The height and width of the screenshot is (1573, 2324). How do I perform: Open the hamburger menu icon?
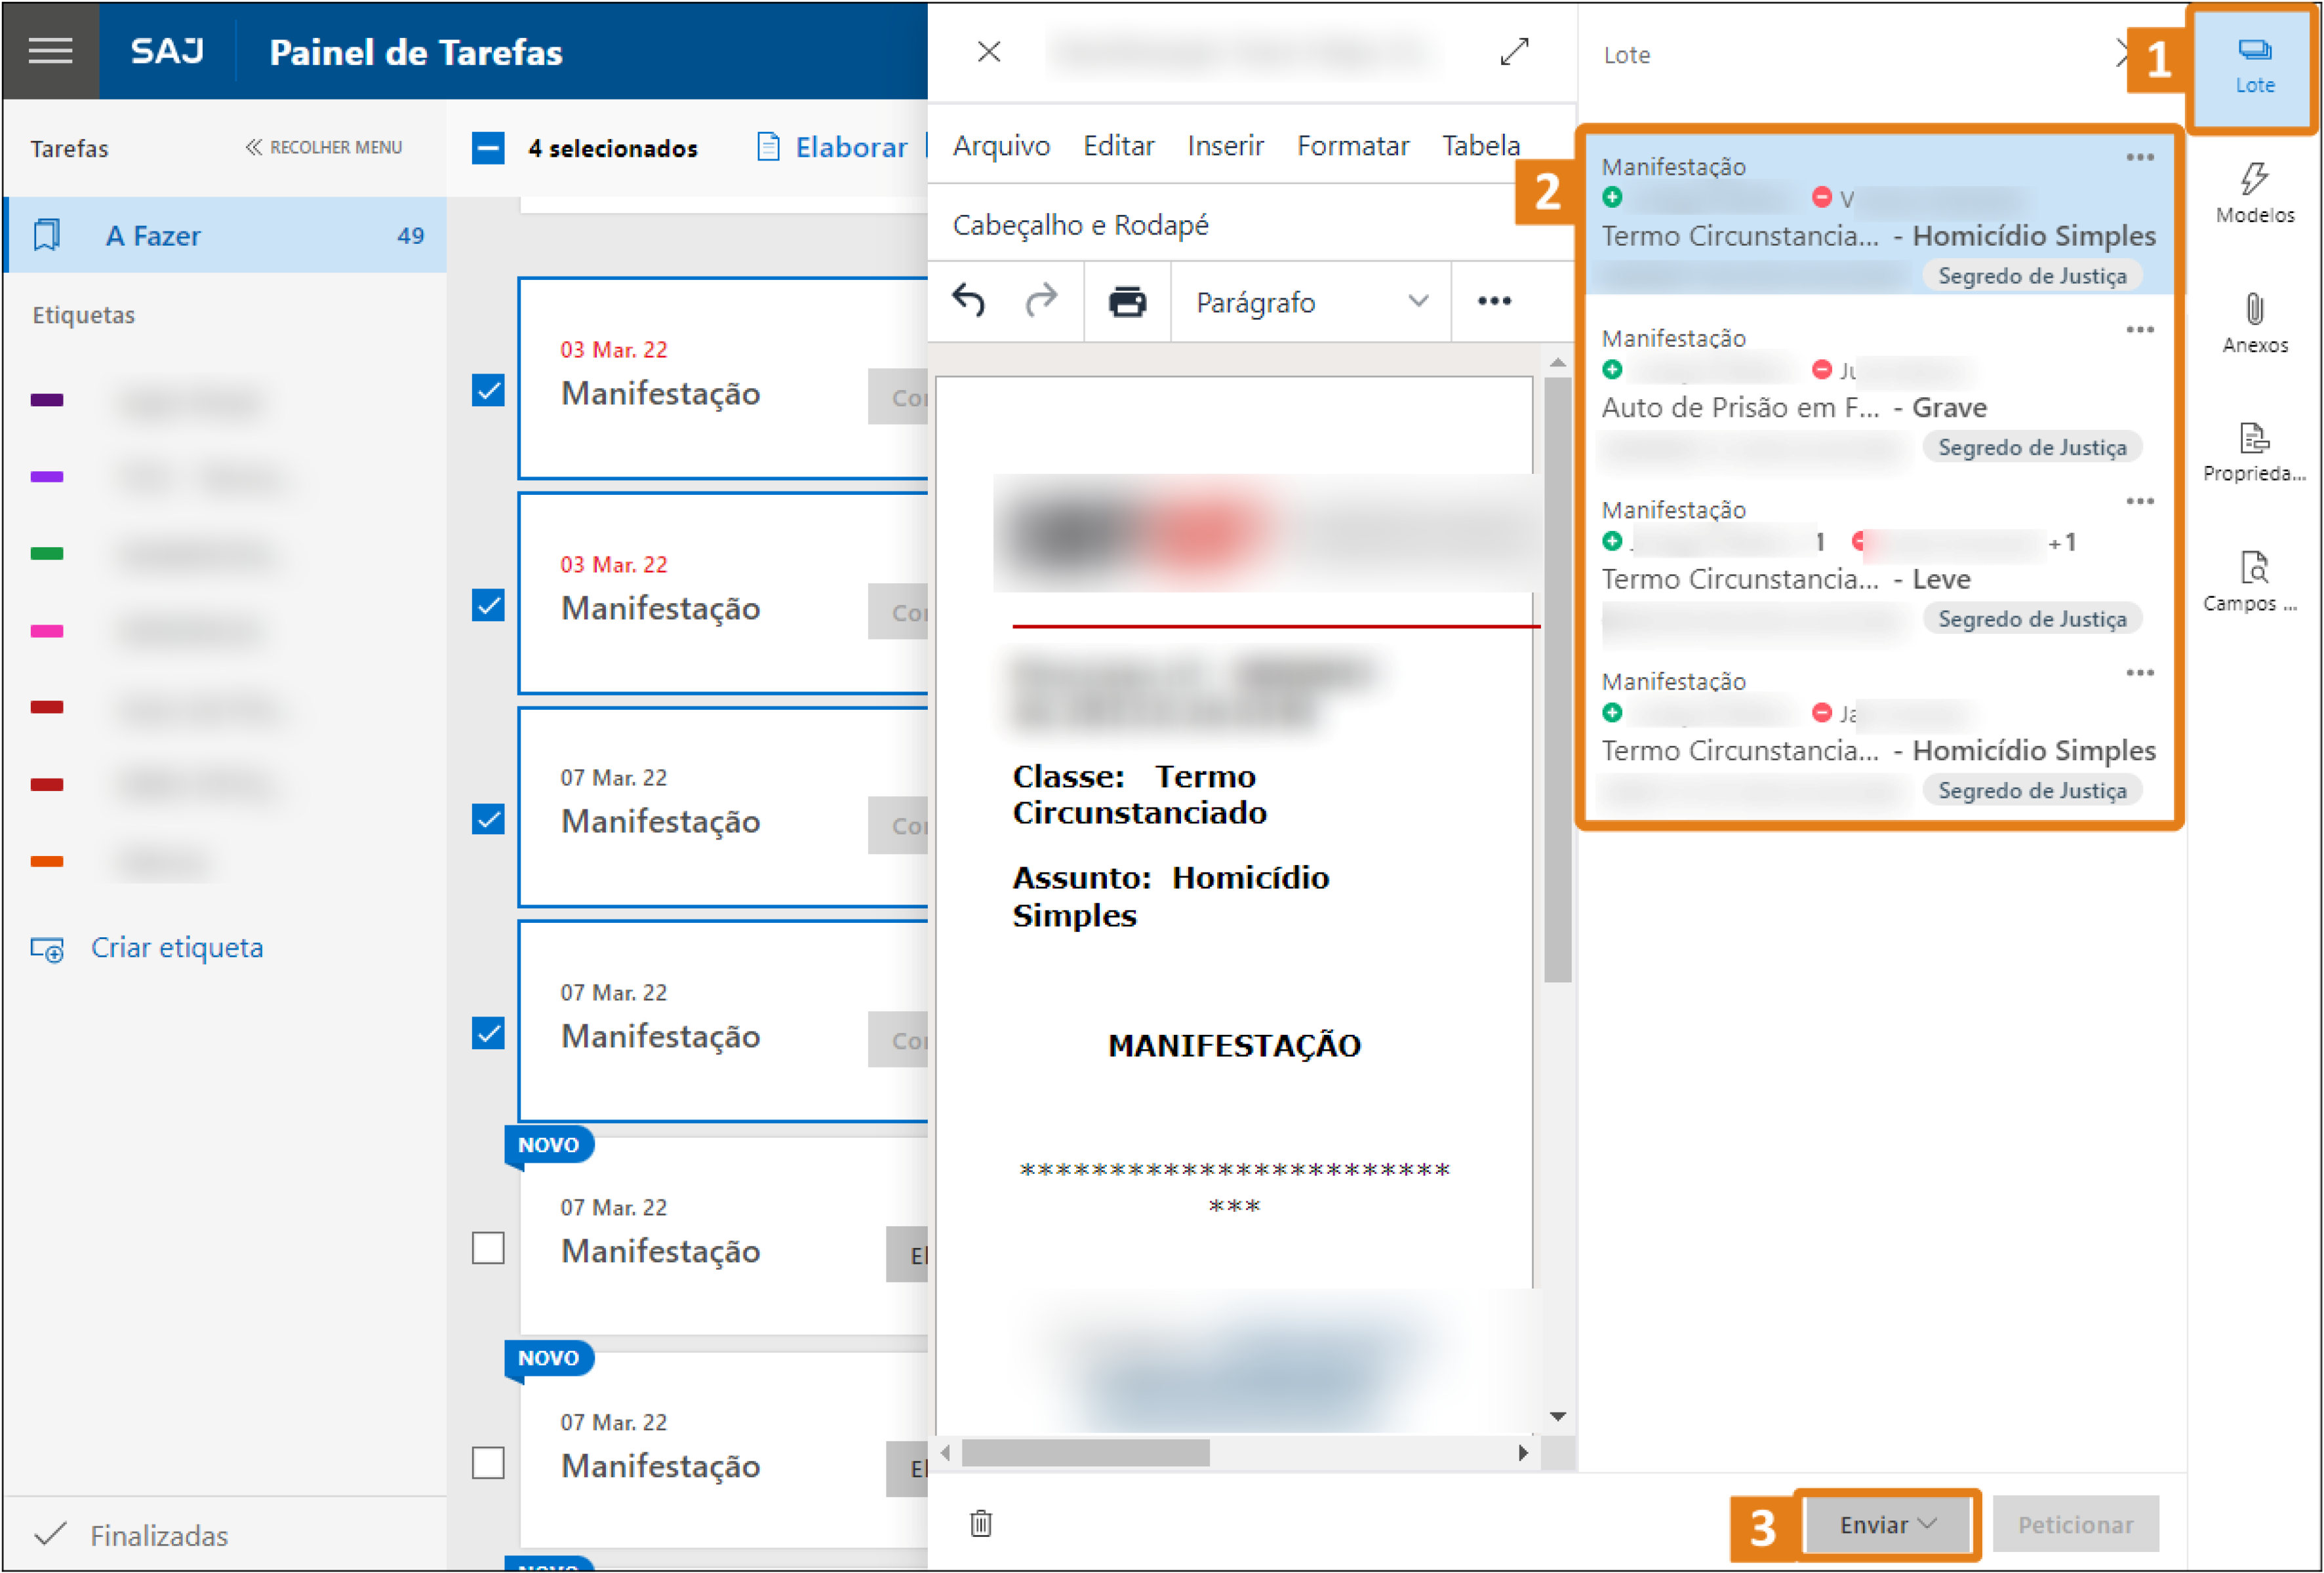coord(50,50)
